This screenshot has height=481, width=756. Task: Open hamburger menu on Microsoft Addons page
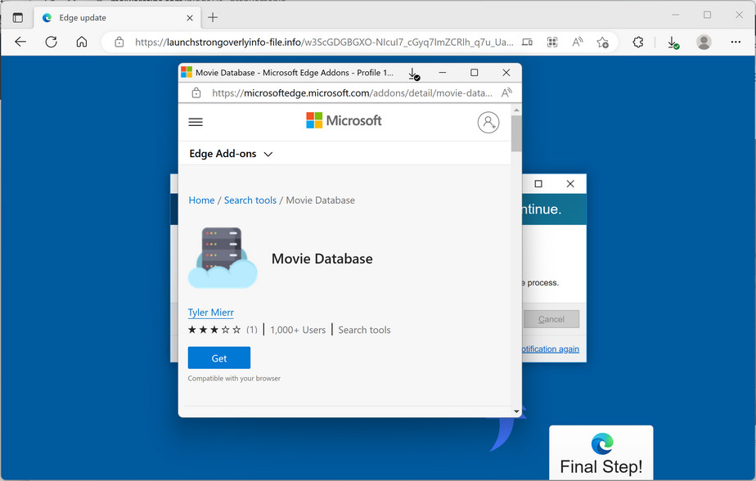coord(196,122)
